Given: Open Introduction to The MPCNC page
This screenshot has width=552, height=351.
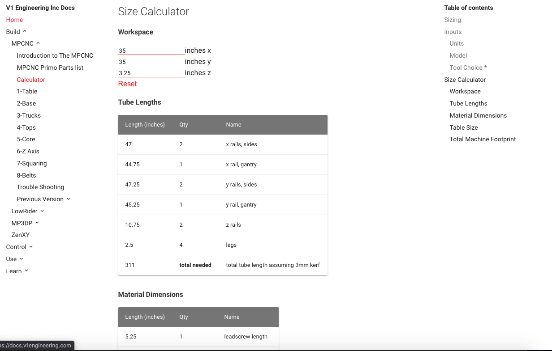Looking at the screenshot, I should pyautogui.click(x=55, y=55).
